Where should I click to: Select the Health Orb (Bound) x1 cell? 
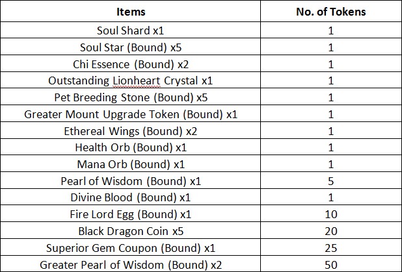click(131, 147)
